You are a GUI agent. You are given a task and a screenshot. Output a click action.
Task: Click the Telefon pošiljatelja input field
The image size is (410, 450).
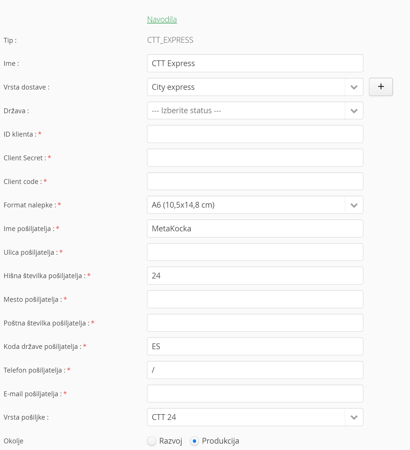(255, 370)
